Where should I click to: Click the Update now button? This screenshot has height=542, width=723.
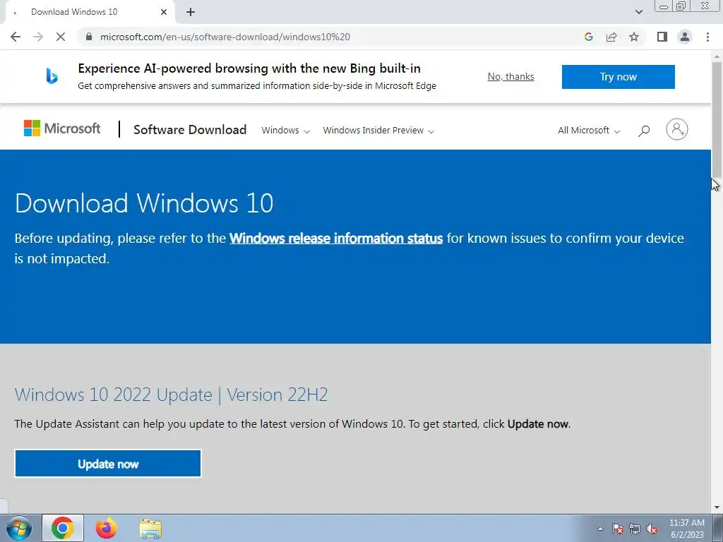click(x=108, y=464)
